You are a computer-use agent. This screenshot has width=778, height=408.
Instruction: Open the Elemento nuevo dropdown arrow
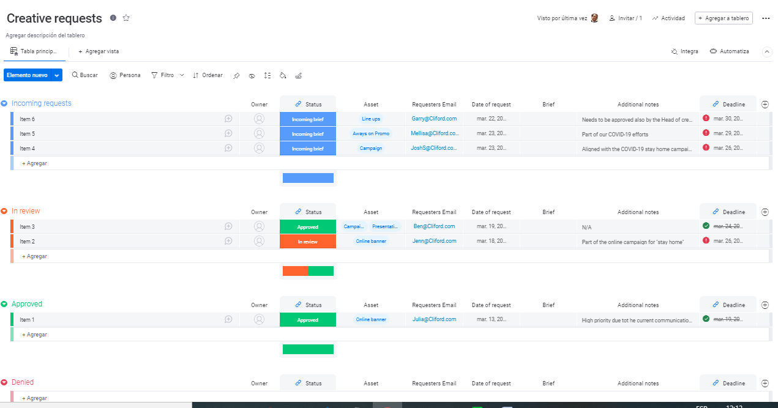click(x=57, y=75)
